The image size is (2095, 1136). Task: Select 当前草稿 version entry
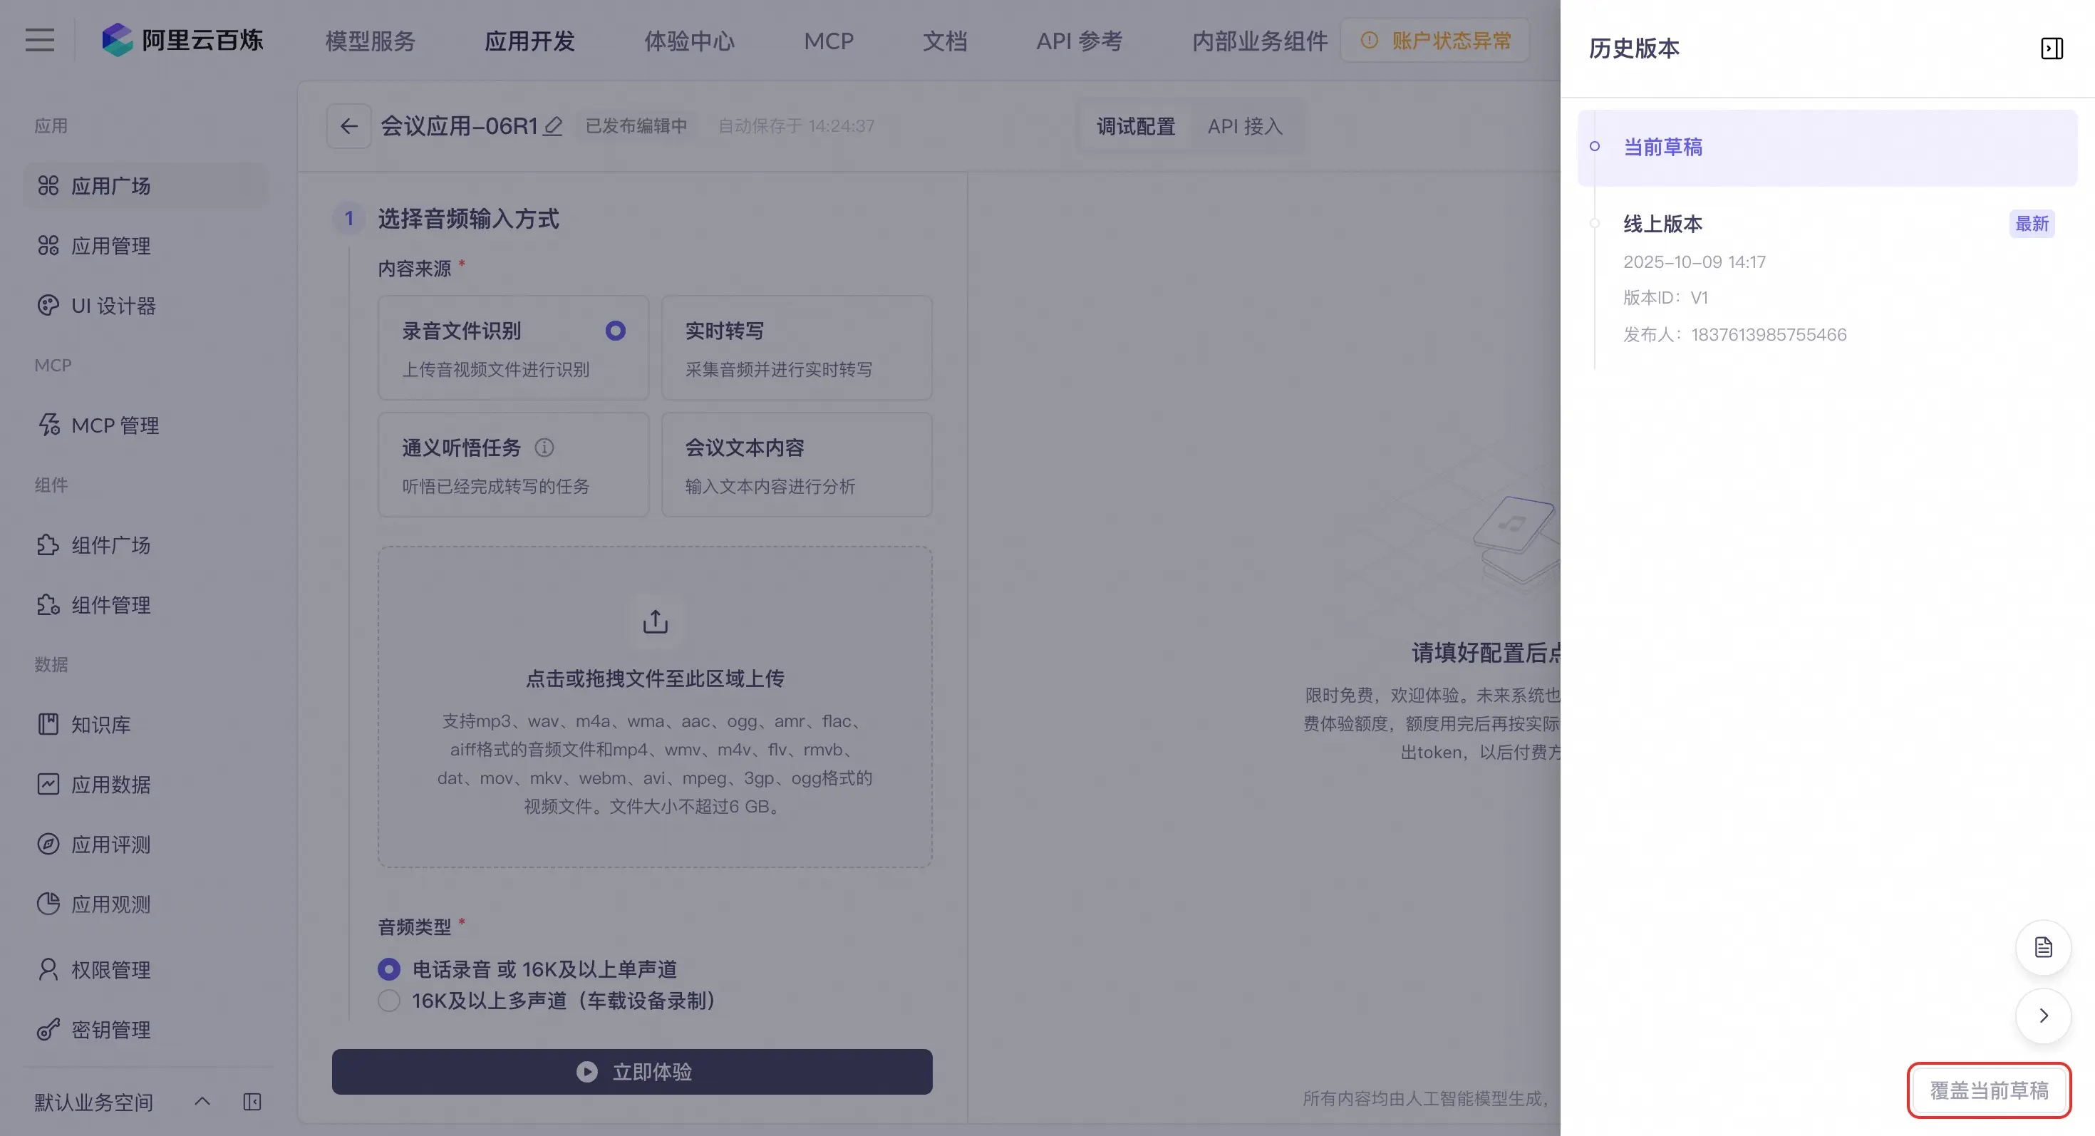(x=1662, y=148)
